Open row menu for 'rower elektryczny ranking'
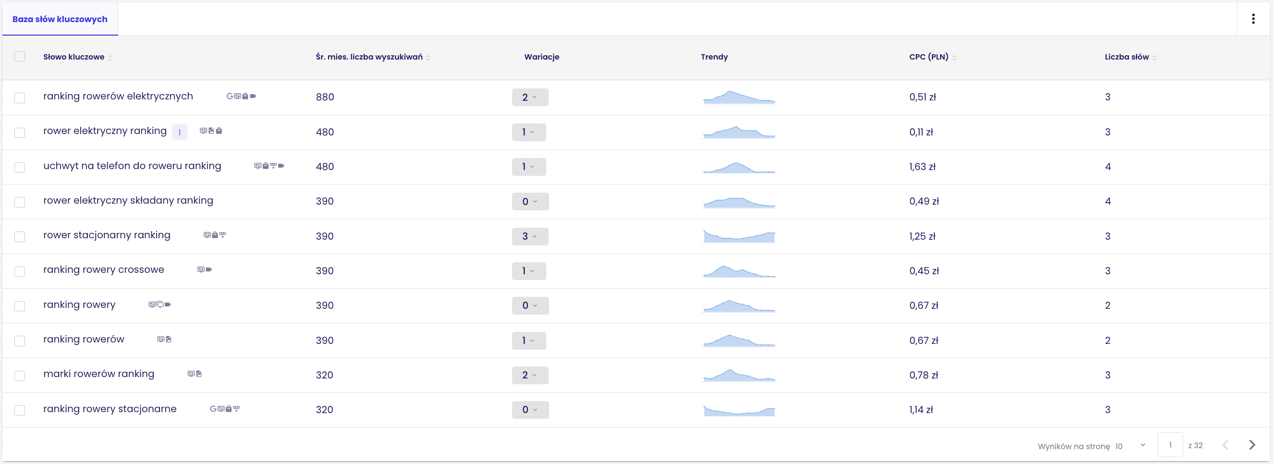This screenshot has width=1274, height=464. [x=180, y=132]
